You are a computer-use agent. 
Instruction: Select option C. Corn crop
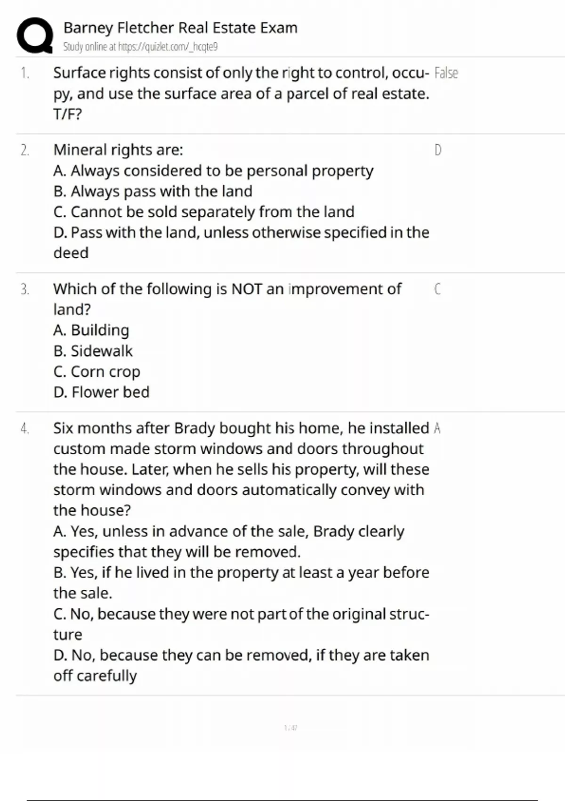point(97,372)
